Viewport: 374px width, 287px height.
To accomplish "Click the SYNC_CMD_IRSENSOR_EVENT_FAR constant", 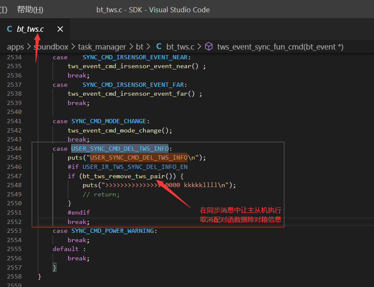I will (x=133, y=85).
